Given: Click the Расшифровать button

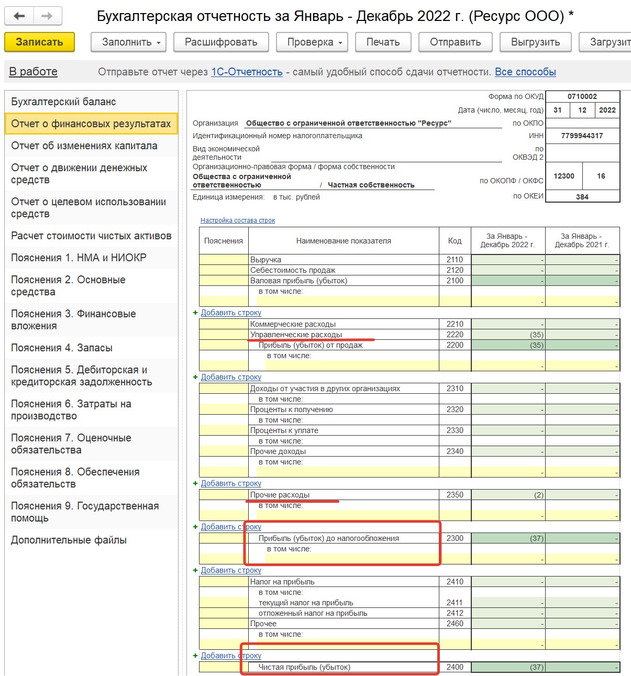Looking at the screenshot, I should tap(221, 42).
